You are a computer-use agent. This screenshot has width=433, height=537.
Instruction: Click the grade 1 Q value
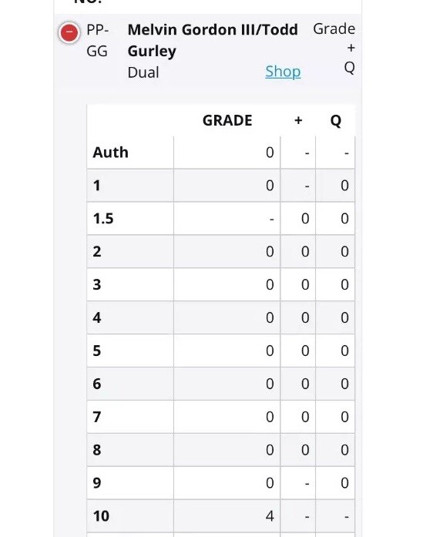pyautogui.click(x=344, y=185)
